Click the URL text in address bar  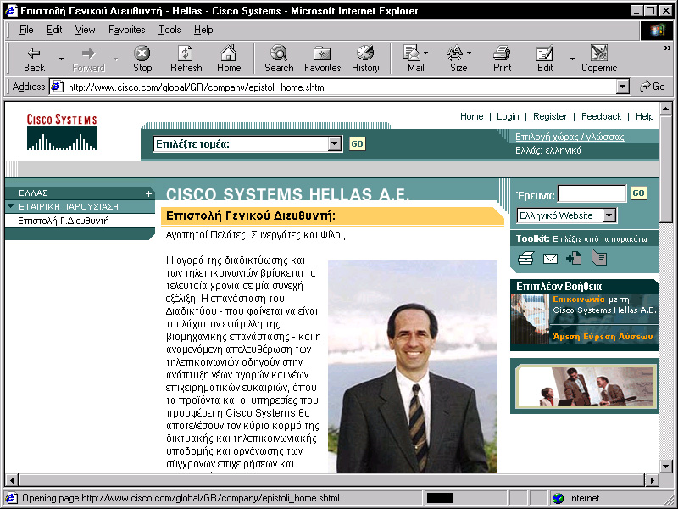197,87
